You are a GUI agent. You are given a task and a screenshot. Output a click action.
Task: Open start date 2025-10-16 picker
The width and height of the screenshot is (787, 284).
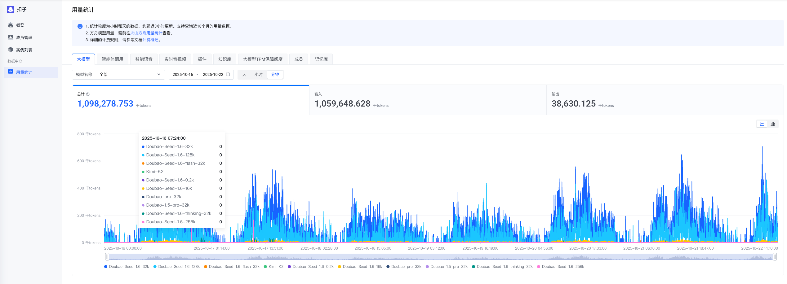(183, 75)
